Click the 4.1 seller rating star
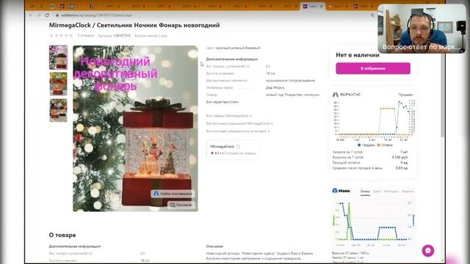This screenshot has width=470, height=264. pos(212,153)
